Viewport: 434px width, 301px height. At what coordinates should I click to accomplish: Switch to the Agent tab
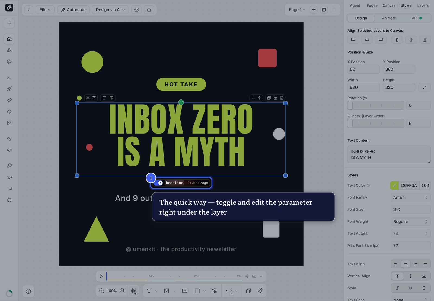(355, 5)
